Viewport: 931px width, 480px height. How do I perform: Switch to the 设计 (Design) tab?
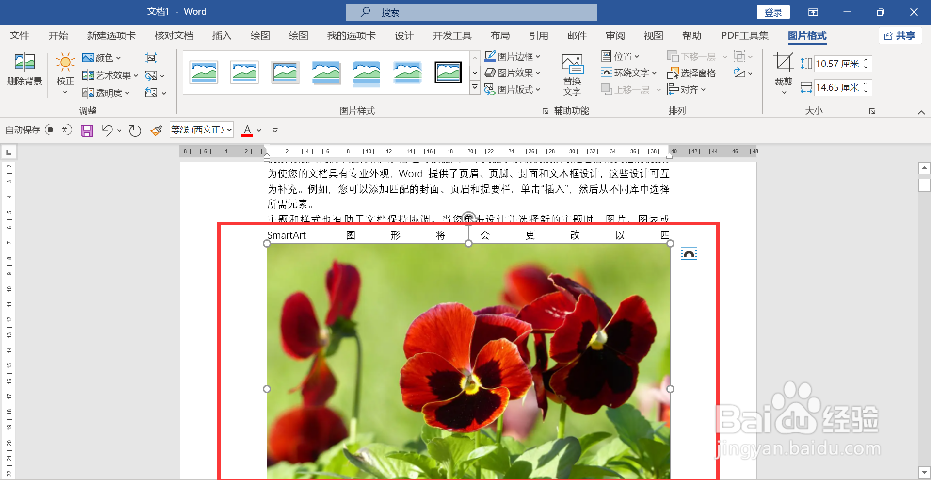(x=404, y=35)
